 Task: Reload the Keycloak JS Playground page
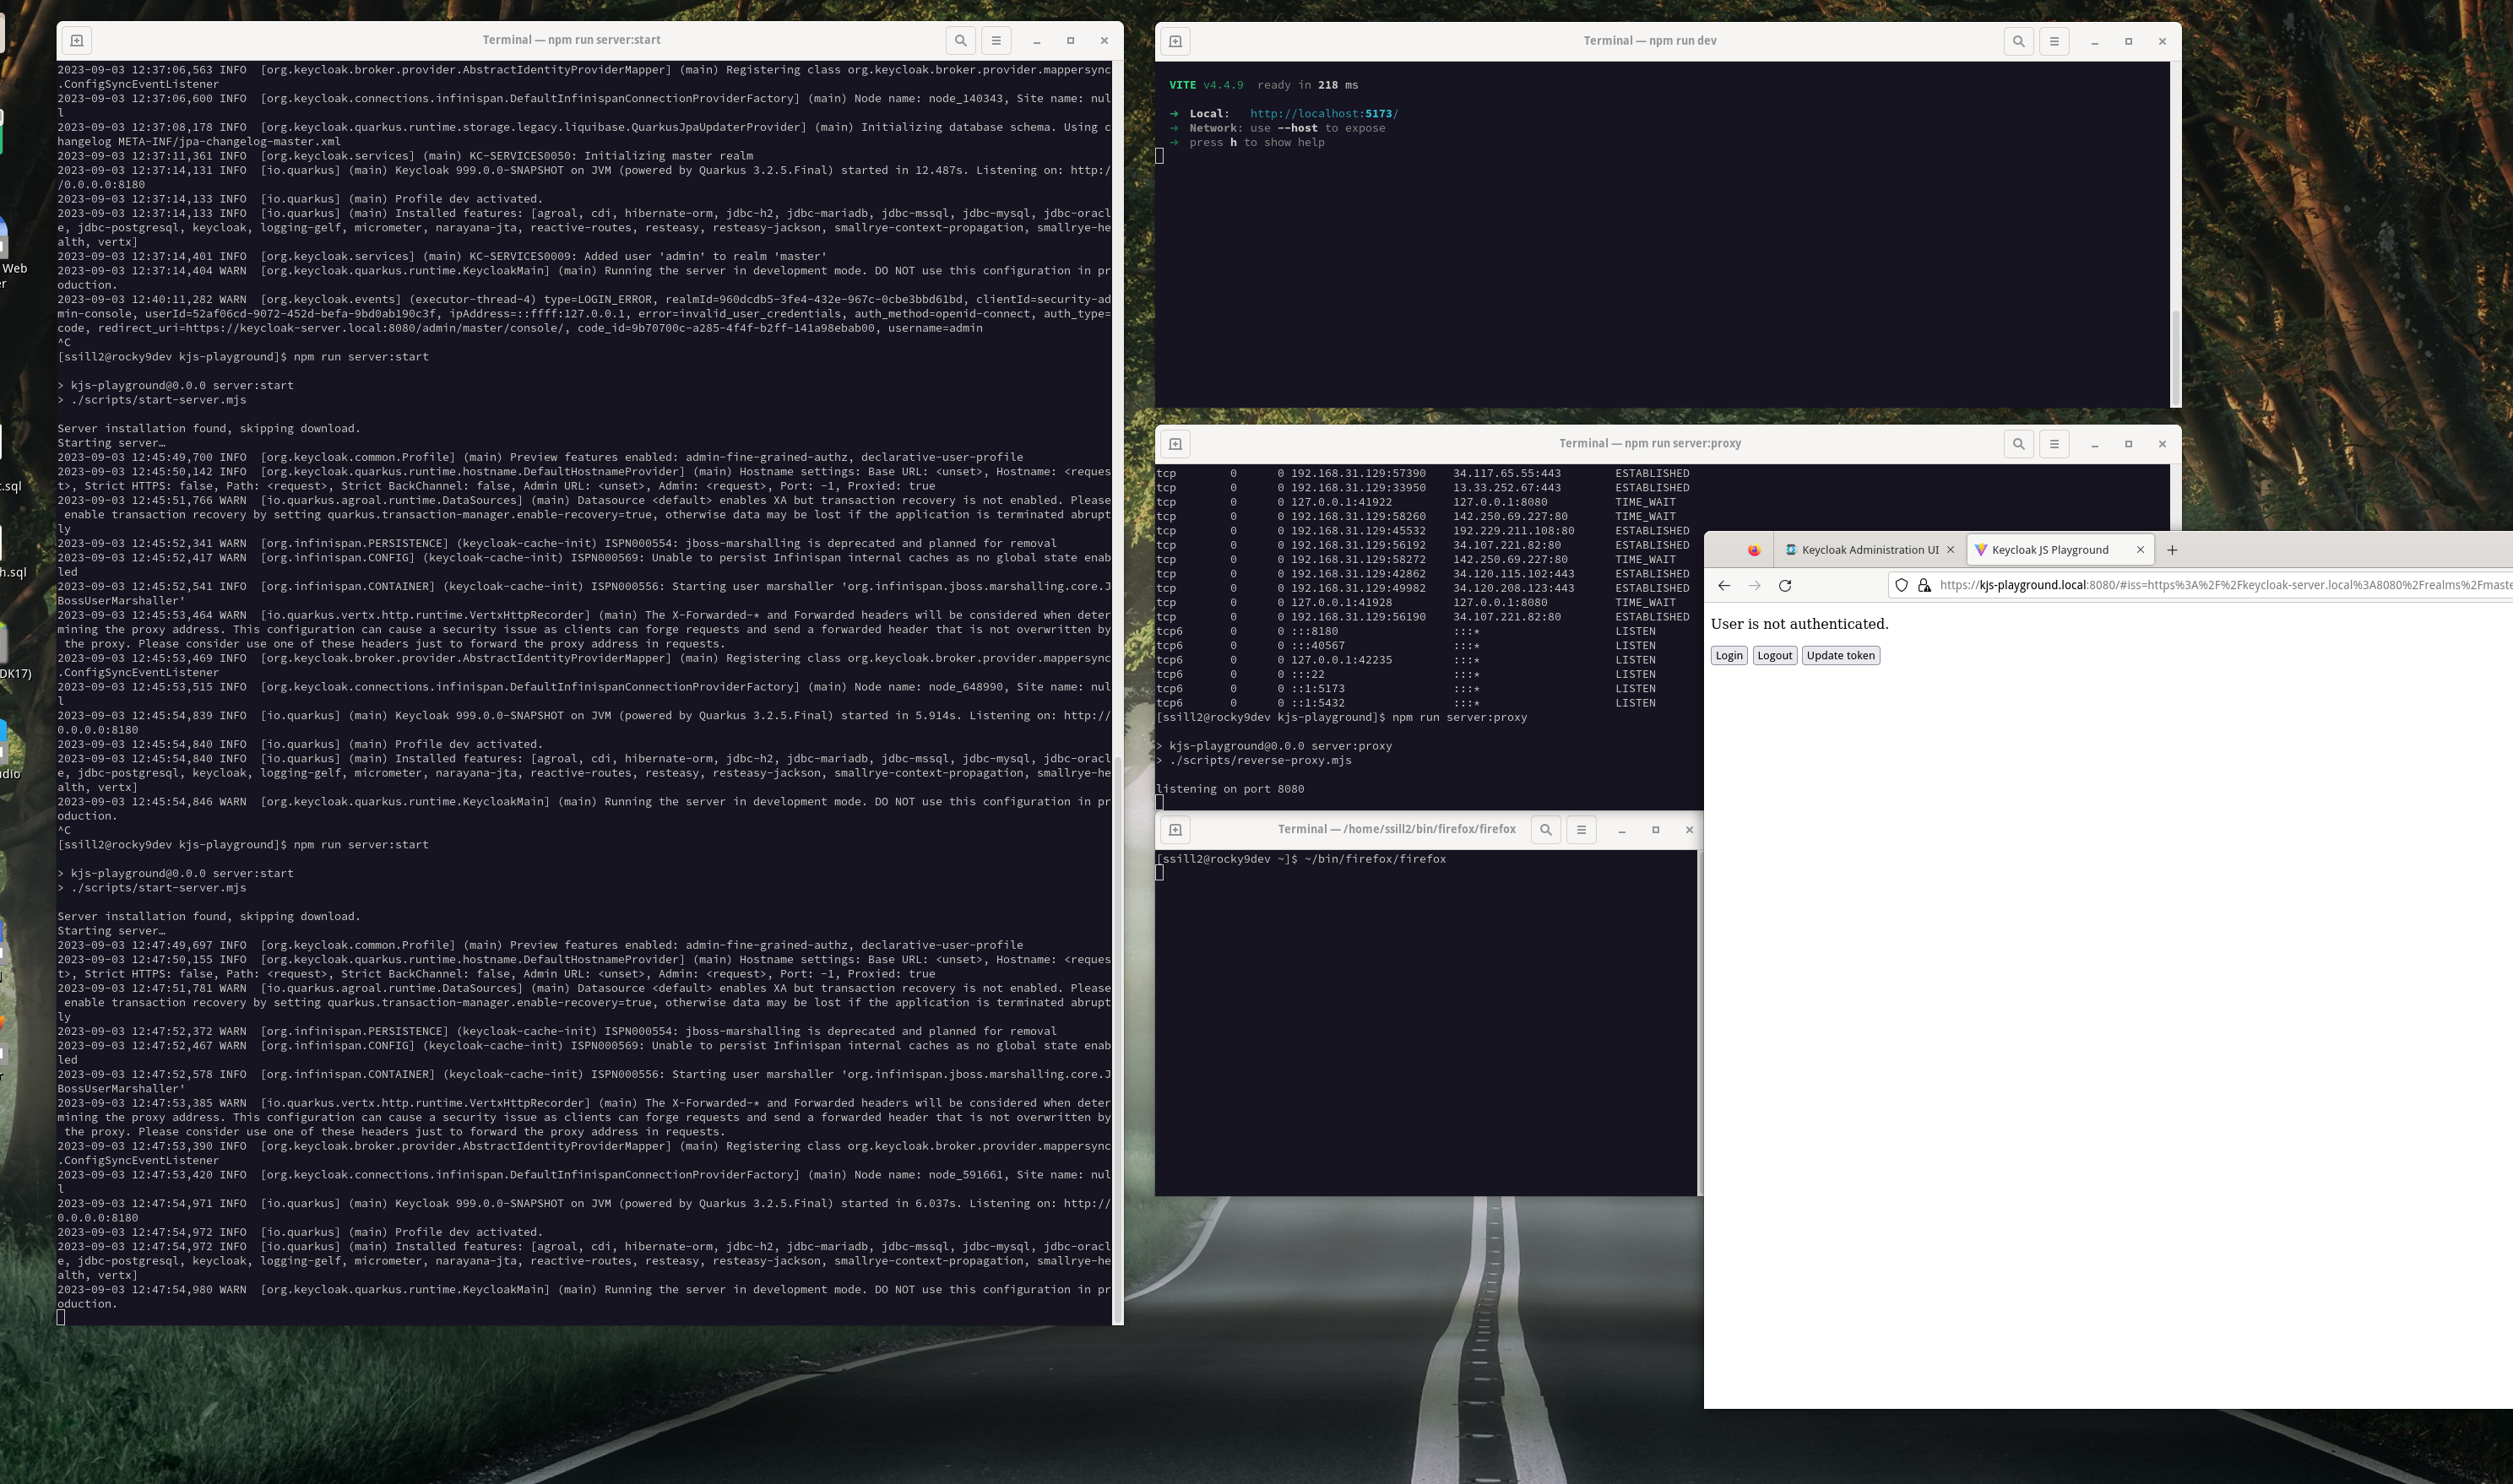click(1785, 586)
